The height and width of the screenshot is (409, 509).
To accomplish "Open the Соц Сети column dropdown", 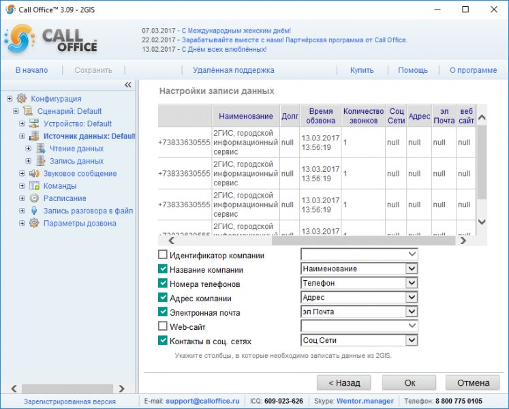I will tap(412, 340).
